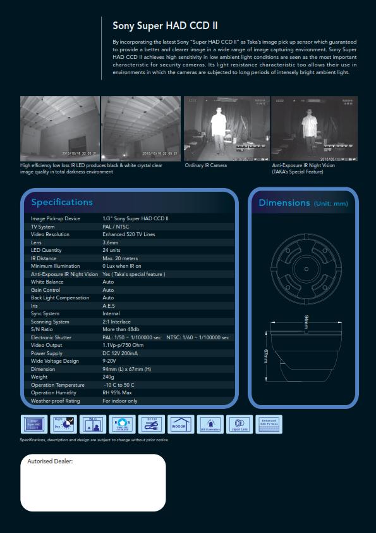This screenshot has height=533, width=376.
Task: Click the "Internal" sync system value
Action: pyautogui.click(x=111, y=313)
